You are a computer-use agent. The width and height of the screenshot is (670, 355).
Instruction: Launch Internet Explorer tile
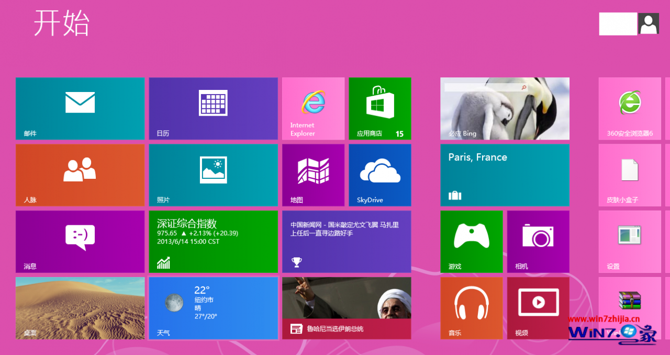(313, 109)
